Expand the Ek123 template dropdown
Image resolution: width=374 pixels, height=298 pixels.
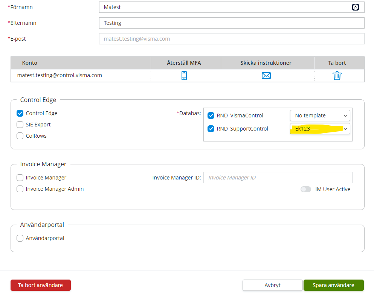[320, 129]
